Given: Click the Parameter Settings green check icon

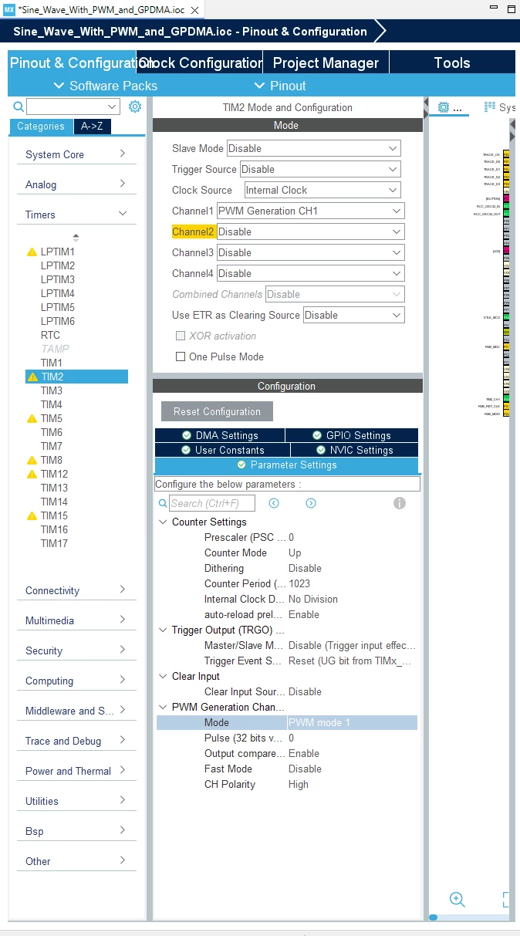Looking at the screenshot, I should point(241,465).
